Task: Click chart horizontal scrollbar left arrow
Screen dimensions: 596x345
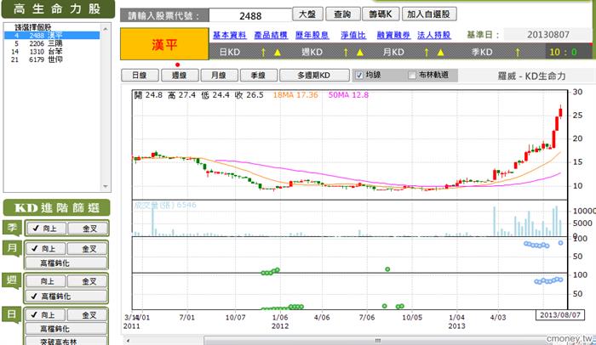Action: pos(128,341)
